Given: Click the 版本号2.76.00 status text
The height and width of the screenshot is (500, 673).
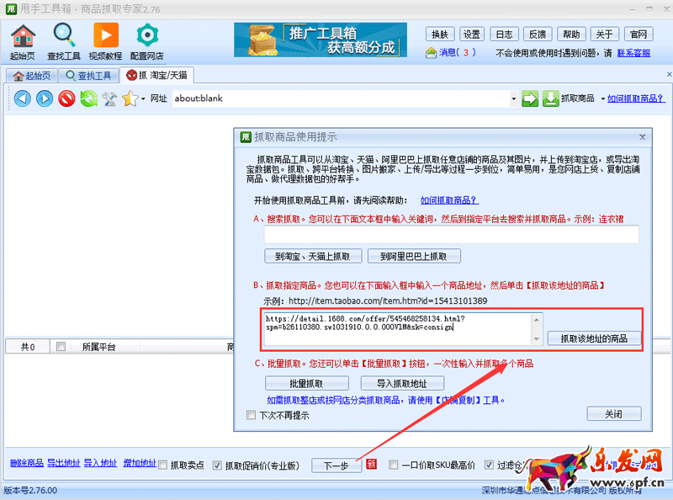Looking at the screenshot, I should (x=30, y=490).
